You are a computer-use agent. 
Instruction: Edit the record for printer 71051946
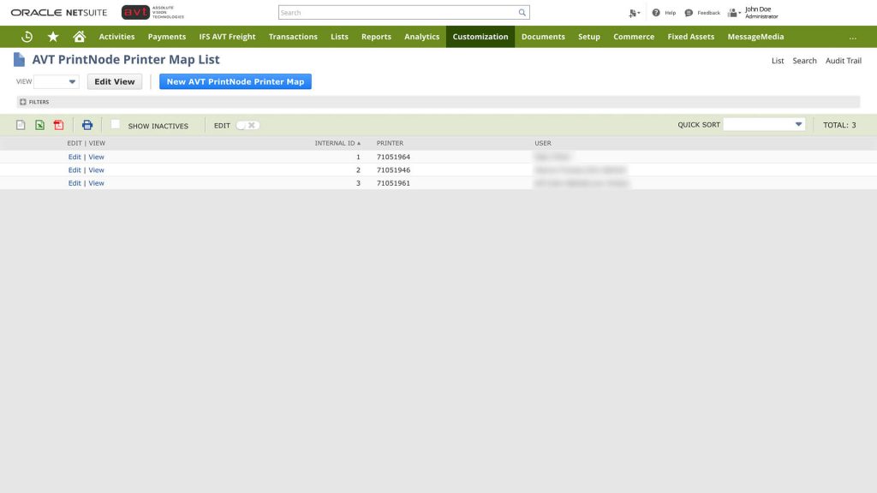pos(75,170)
